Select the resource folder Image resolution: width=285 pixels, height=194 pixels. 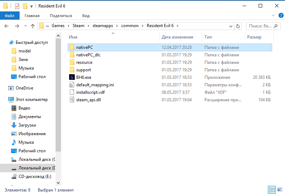(x=170, y=62)
